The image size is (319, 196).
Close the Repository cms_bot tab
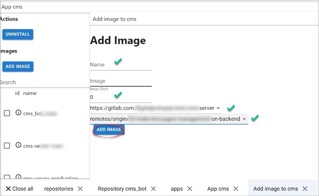(153, 189)
